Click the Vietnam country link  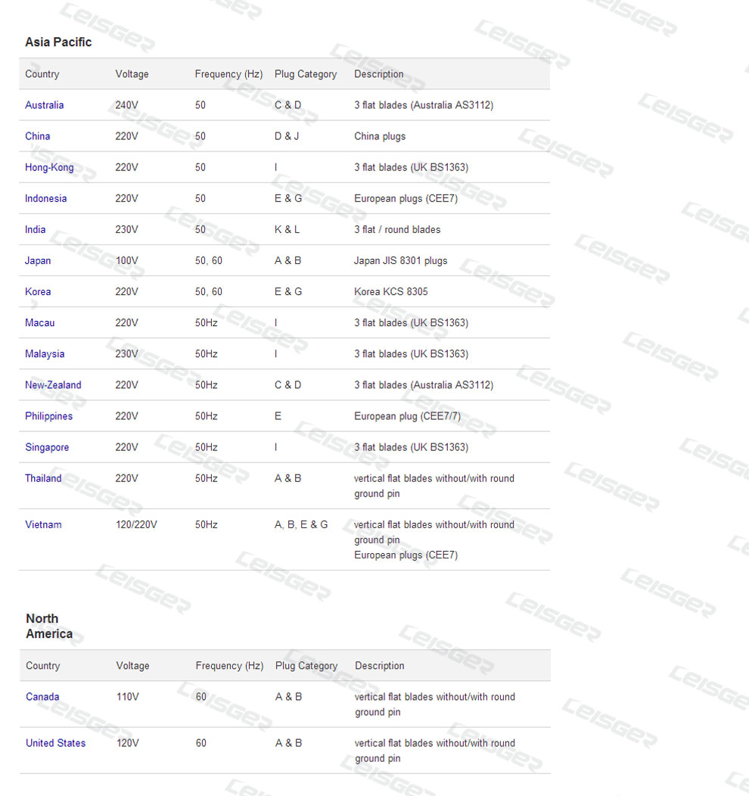point(43,524)
